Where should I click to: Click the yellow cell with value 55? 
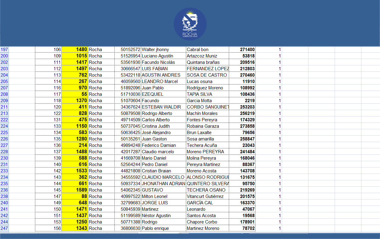coord(75,94)
